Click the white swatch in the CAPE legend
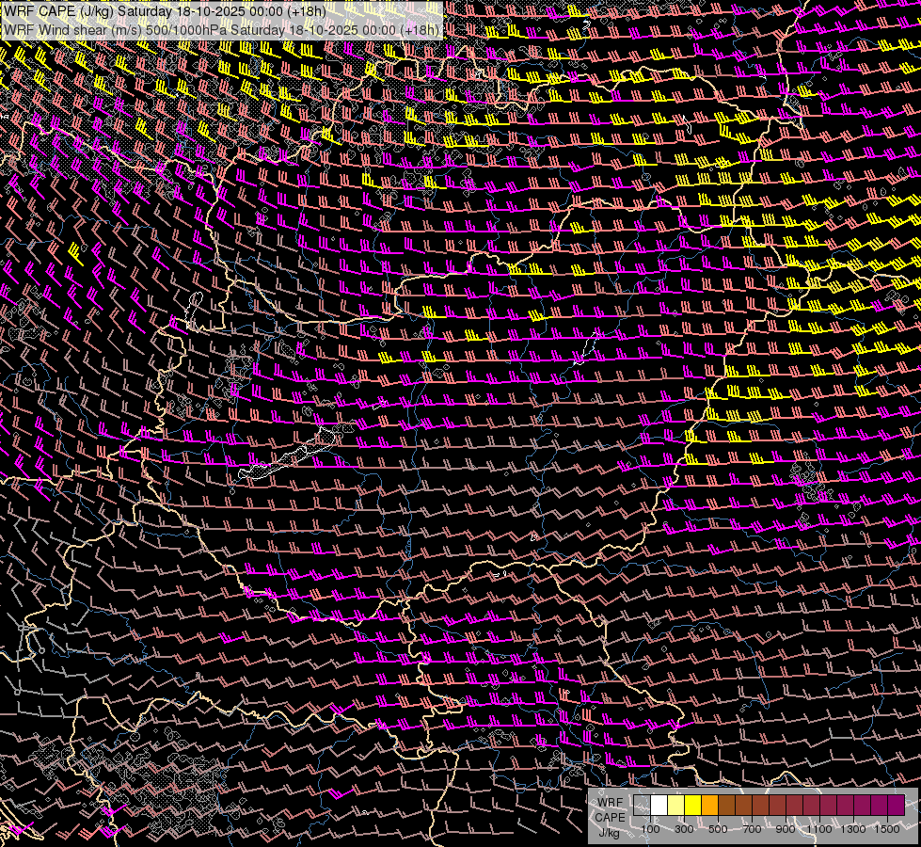Image resolution: width=921 pixels, height=847 pixels. click(659, 805)
